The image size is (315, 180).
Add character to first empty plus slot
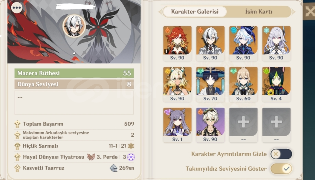pos(243,125)
